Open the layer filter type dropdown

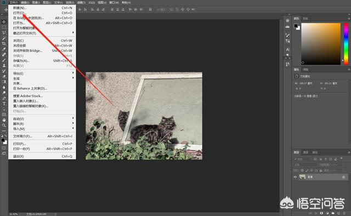(303, 159)
